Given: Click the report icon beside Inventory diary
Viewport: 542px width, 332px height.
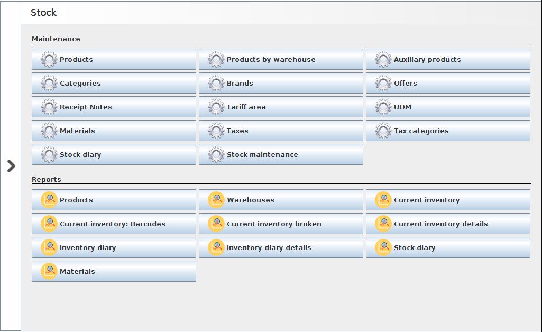Looking at the screenshot, I should click(49, 248).
